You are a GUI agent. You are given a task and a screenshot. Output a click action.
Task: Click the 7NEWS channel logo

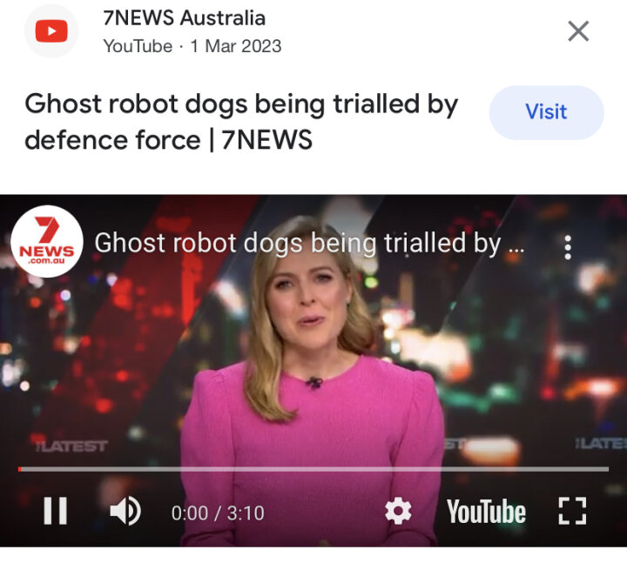[x=47, y=241]
